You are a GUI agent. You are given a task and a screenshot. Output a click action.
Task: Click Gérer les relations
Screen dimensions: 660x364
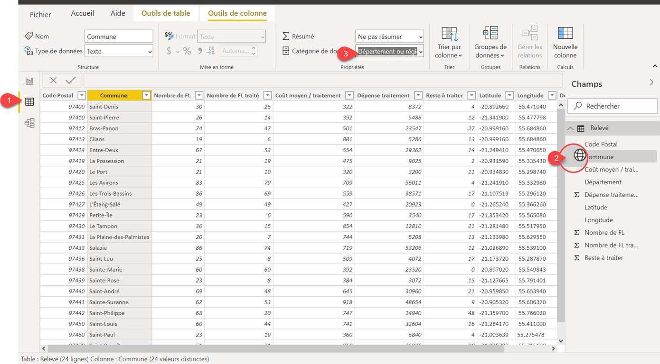pos(530,43)
